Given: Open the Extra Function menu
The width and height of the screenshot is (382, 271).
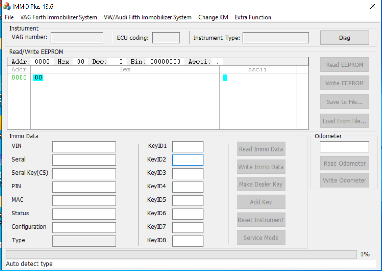Looking at the screenshot, I should (x=253, y=17).
